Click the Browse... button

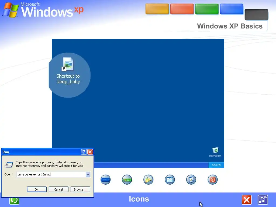coord(80,189)
